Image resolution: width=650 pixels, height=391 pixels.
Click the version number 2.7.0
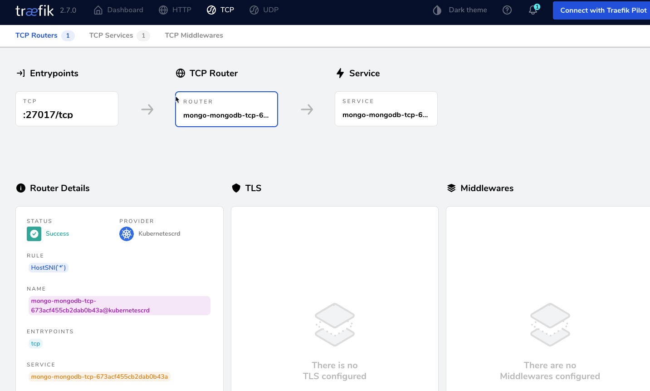68,10
